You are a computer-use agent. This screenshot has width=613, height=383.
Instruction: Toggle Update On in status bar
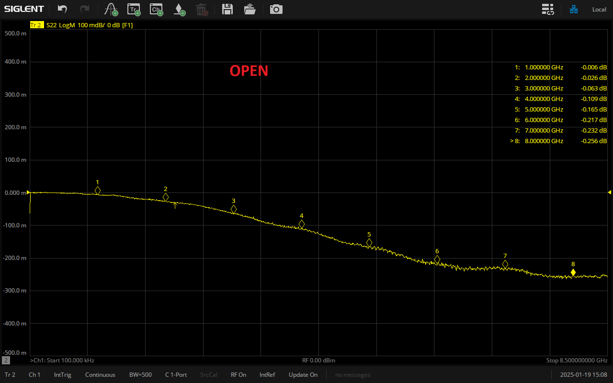pos(303,375)
